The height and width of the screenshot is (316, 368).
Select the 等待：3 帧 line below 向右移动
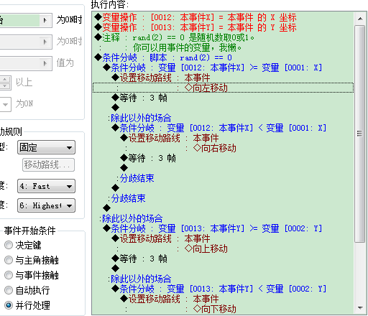[223, 158]
